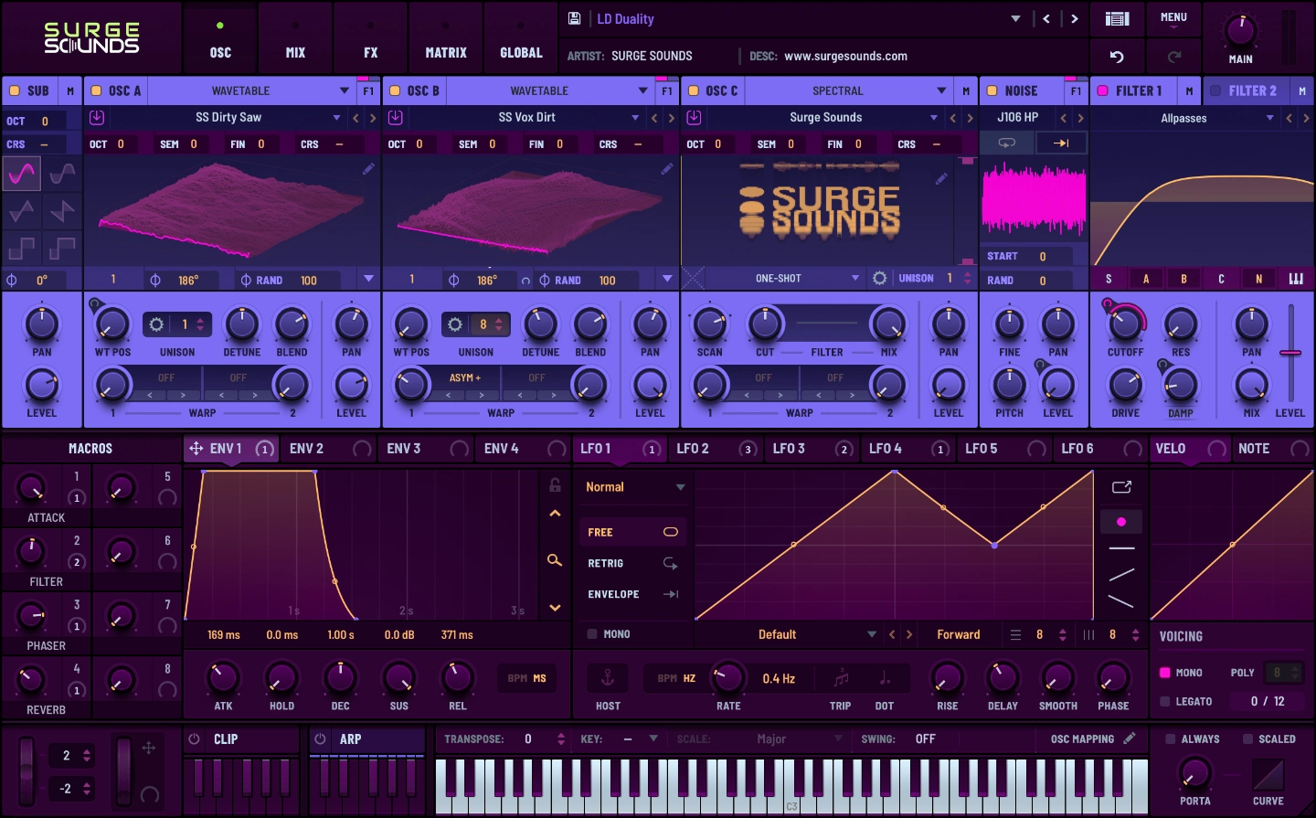Toggle the ARP power button
The width and height of the screenshot is (1316, 818).
[320, 738]
